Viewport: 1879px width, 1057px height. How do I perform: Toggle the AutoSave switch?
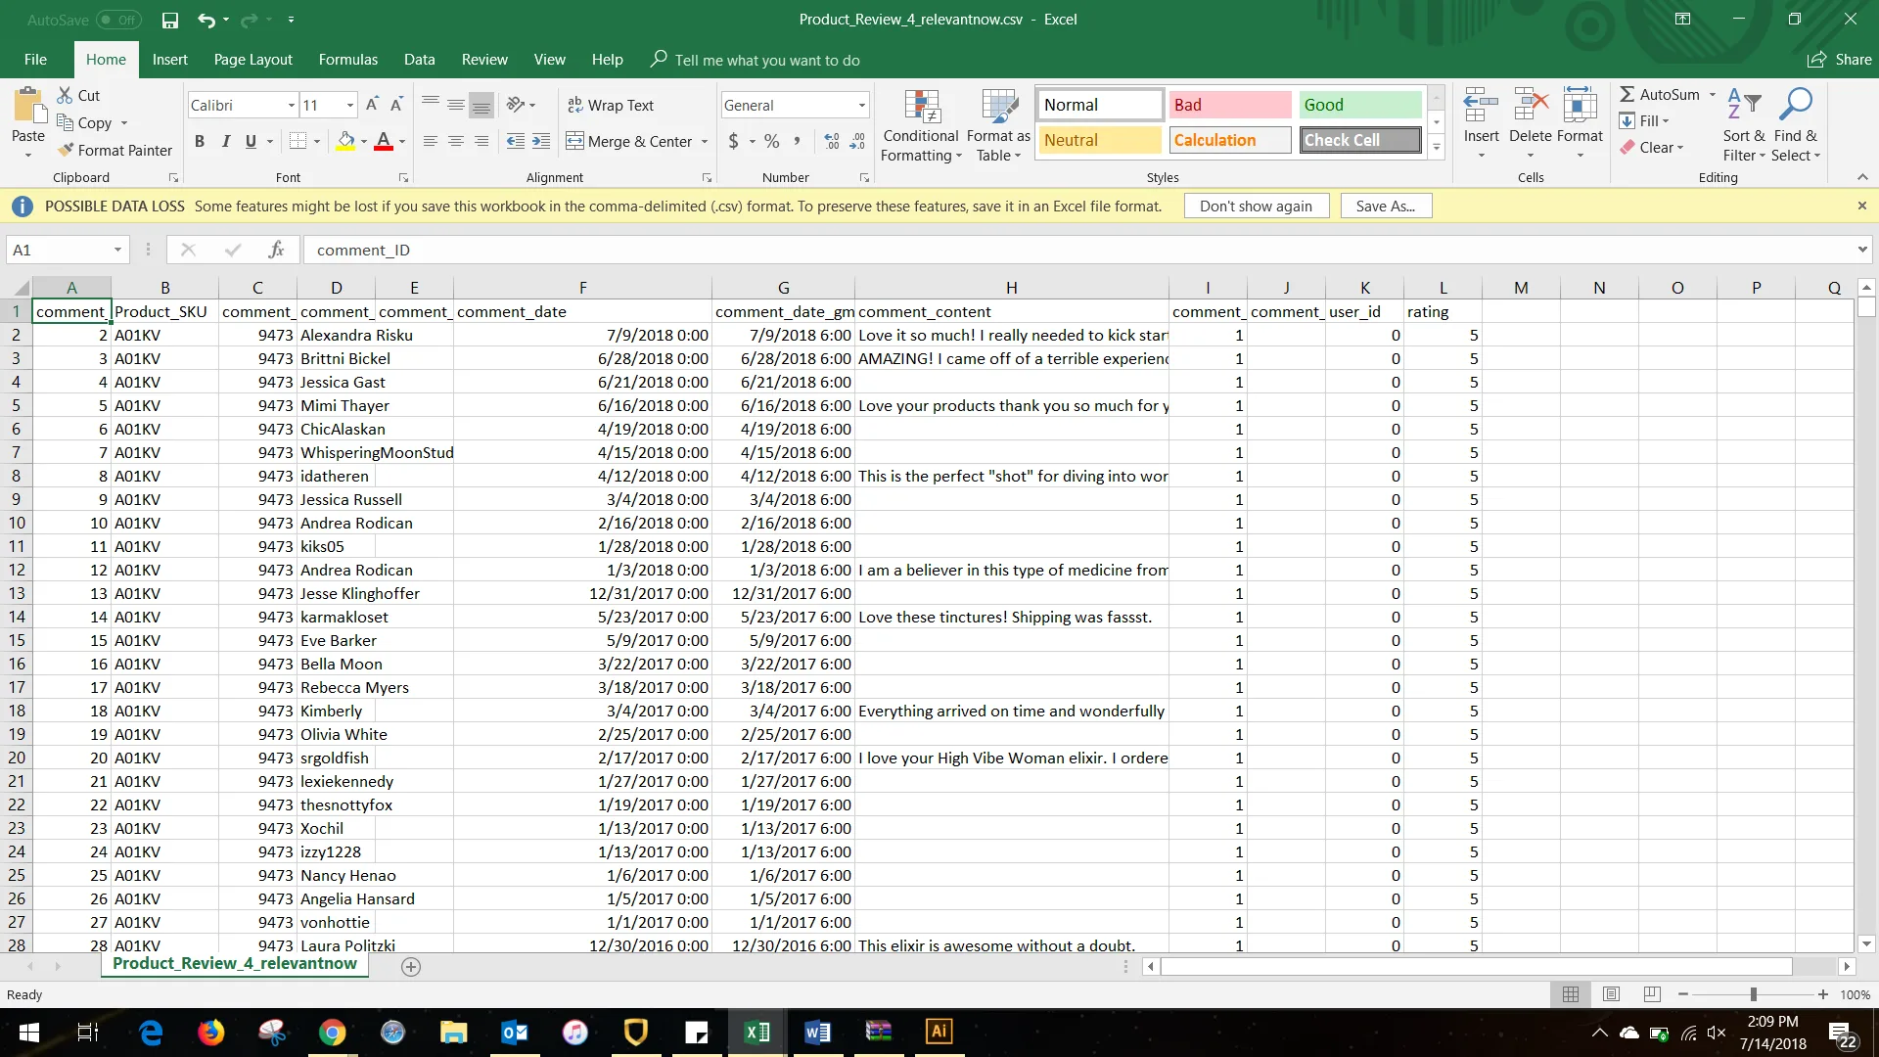(x=118, y=20)
